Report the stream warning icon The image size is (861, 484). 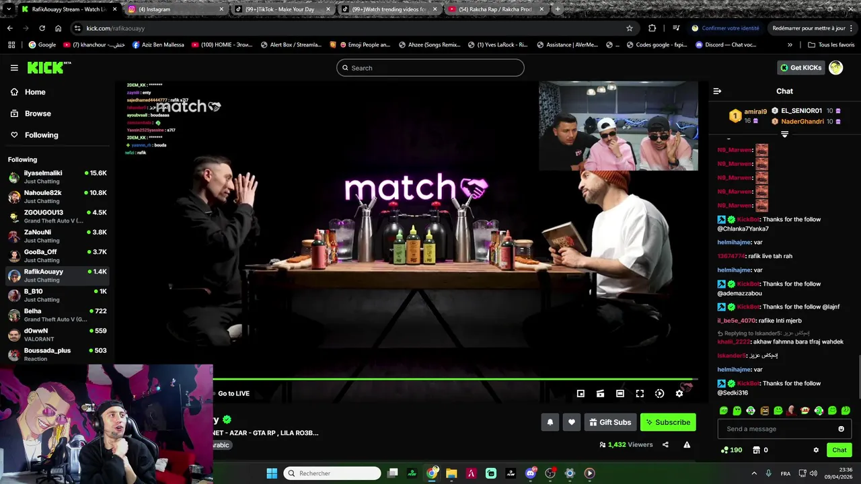[687, 444]
